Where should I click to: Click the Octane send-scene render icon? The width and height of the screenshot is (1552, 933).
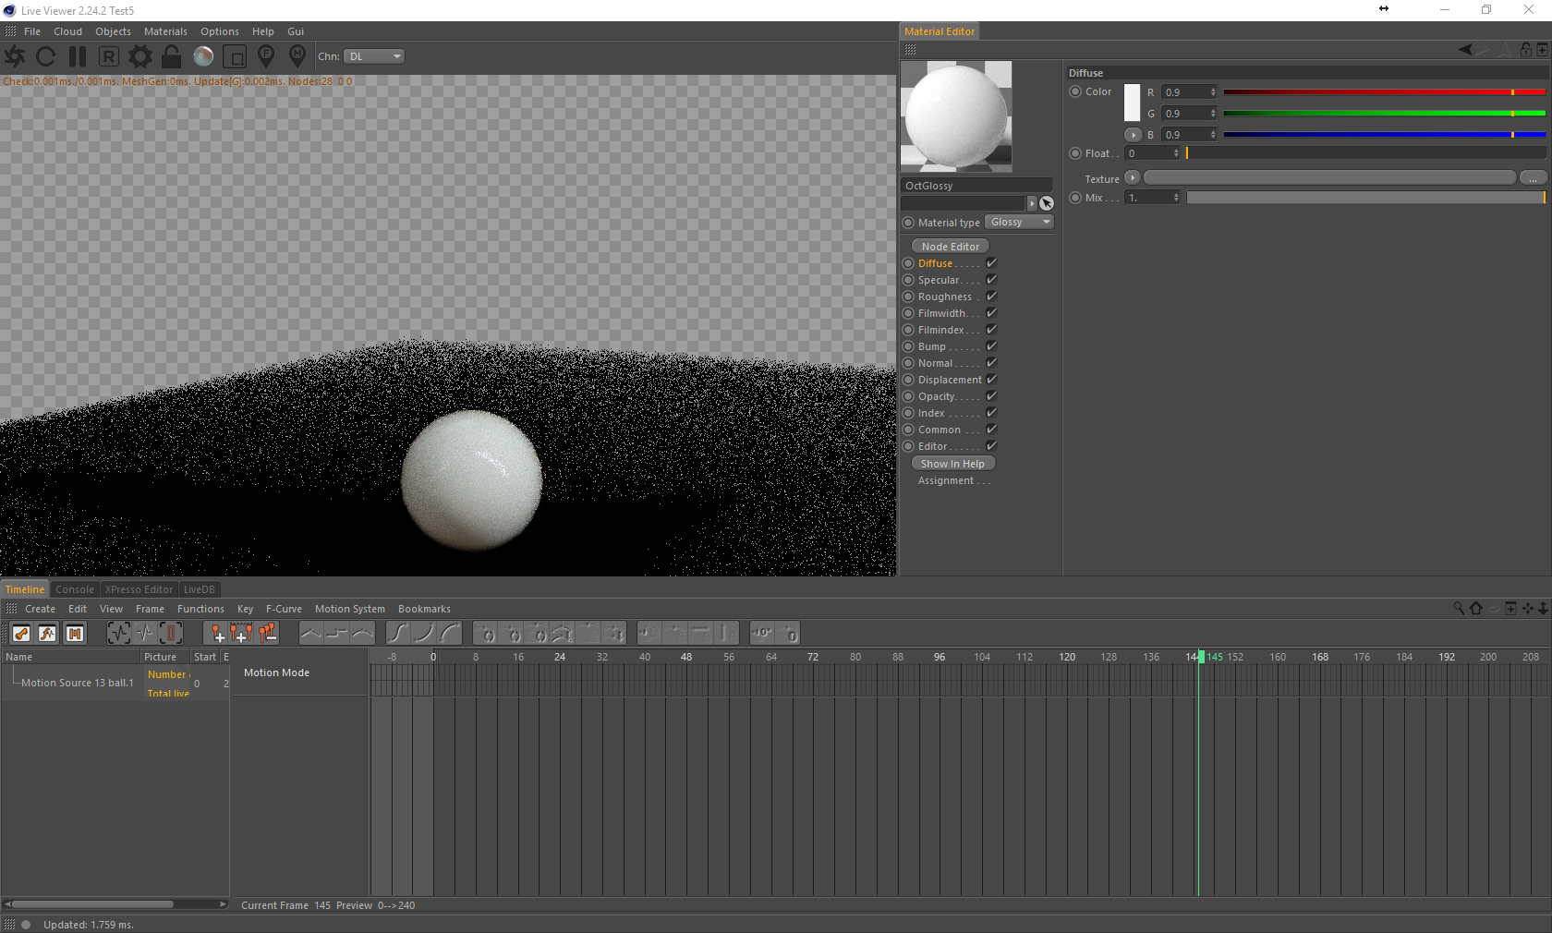click(x=15, y=56)
